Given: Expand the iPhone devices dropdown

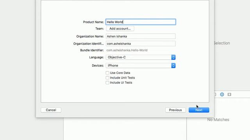Looking at the screenshot, I should pos(141,66).
